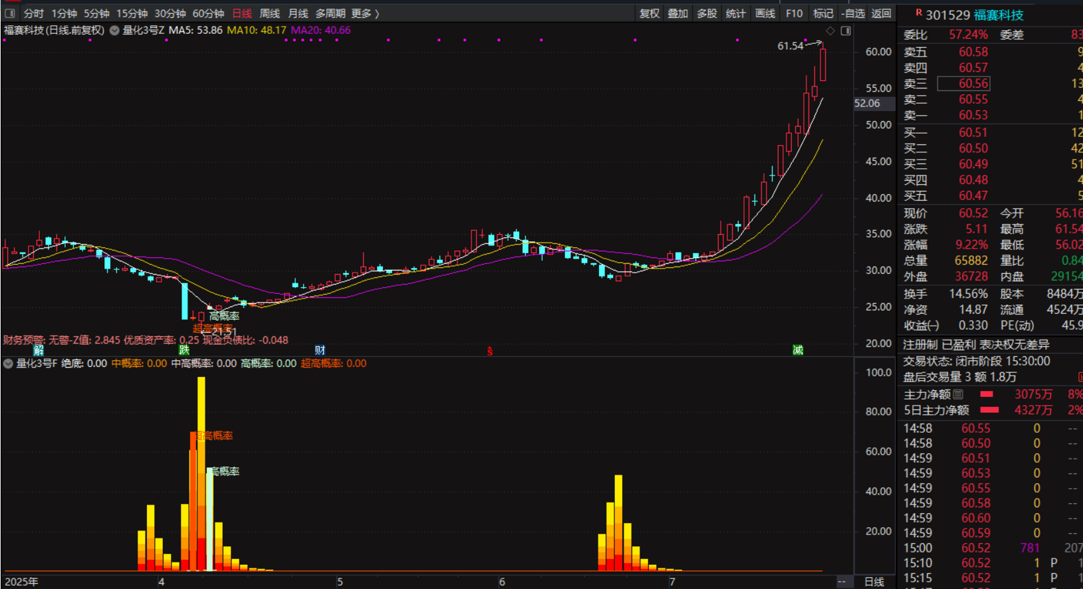
Task: Open F10 company information
Action: coord(794,13)
